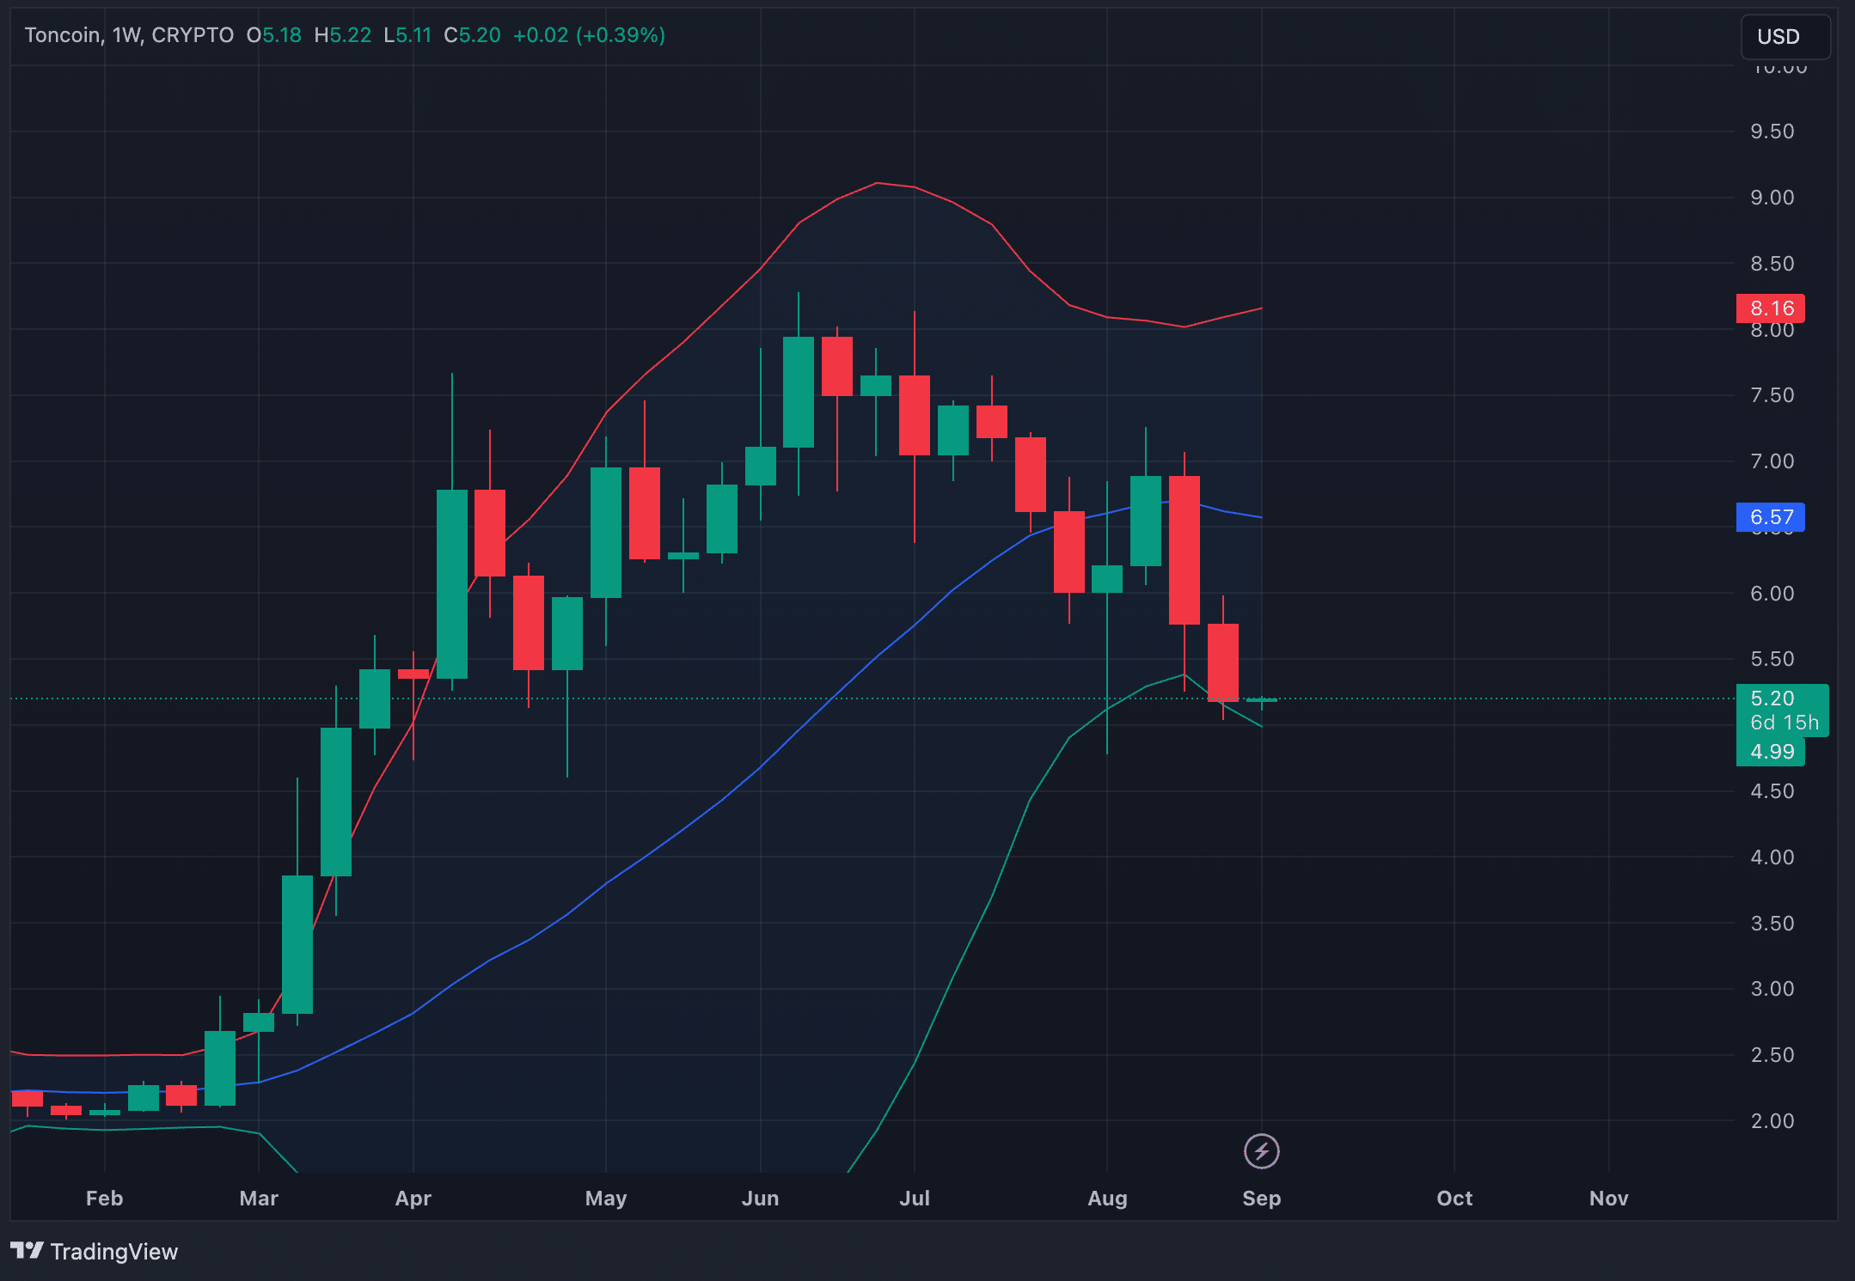Click the 5.50 price scale label
Viewport: 1855px width, 1281px height.
point(1772,659)
